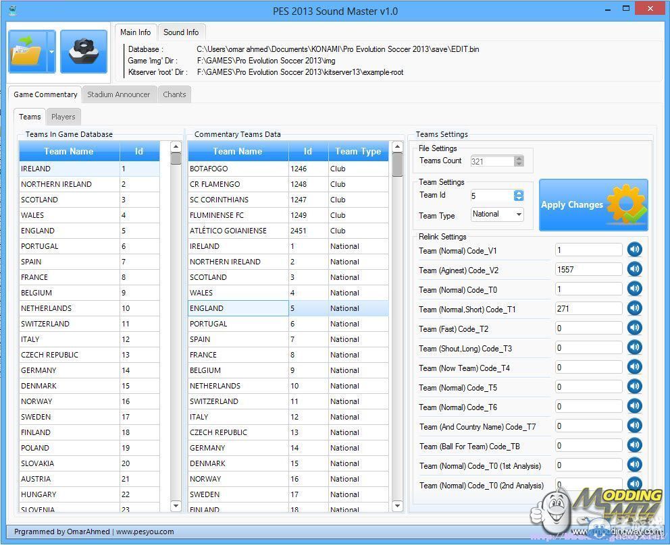The image size is (670, 545).
Task: Select PORTUGAL row in Commentary Teams Data
Action: (x=288, y=324)
